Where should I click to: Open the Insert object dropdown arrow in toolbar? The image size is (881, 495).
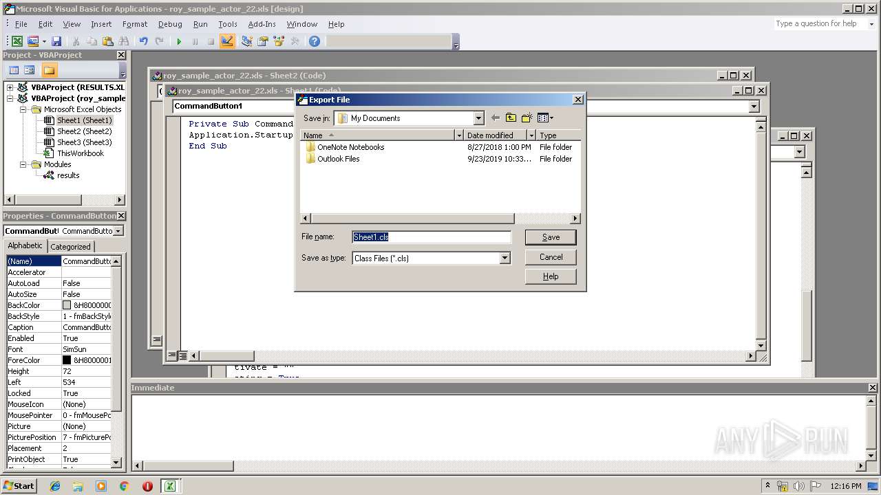click(x=44, y=41)
